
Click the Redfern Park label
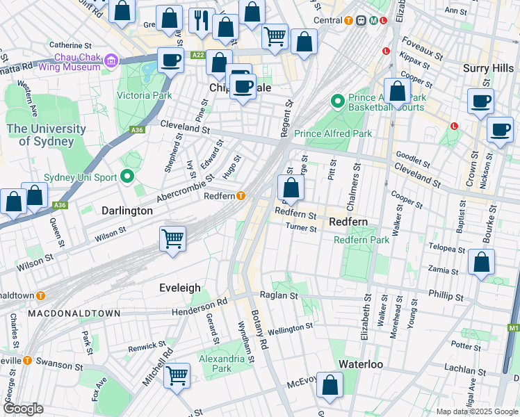pos(361,240)
